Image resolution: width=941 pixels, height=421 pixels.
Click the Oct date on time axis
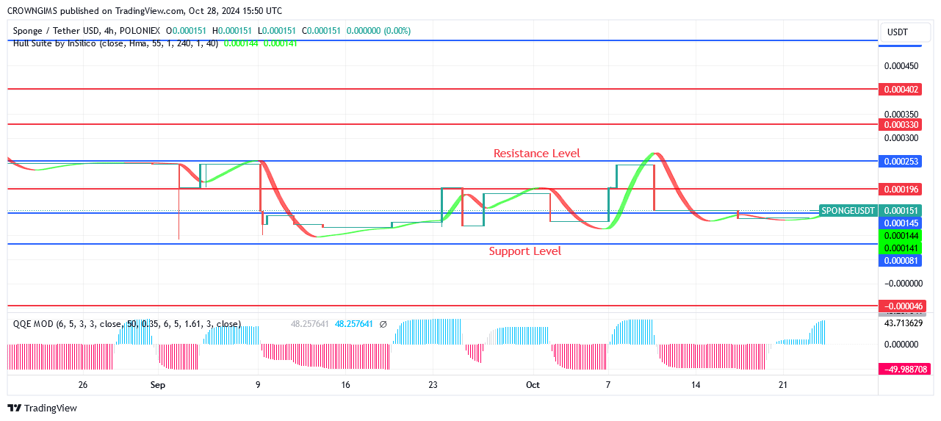(x=533, y=385)
